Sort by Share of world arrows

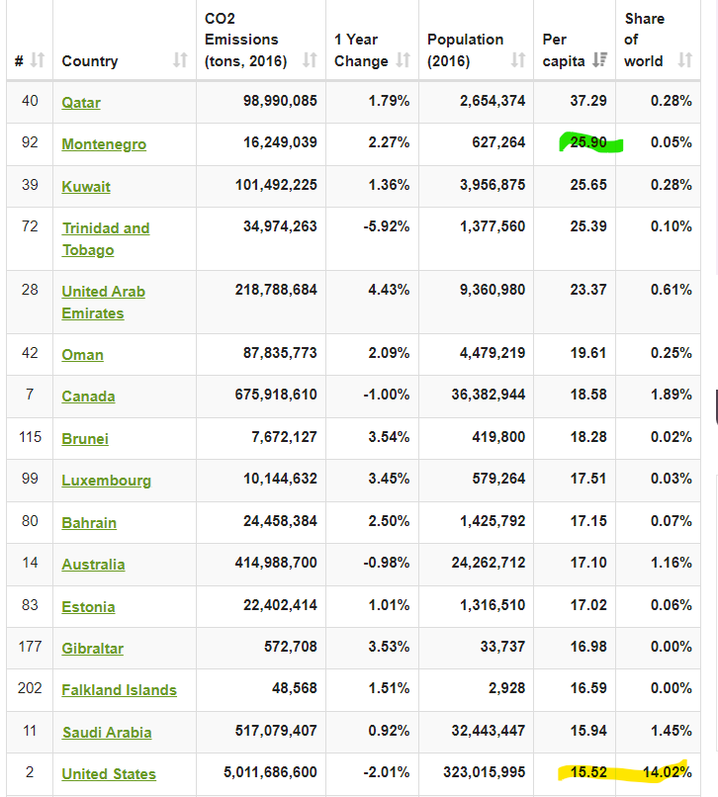coord(685,60)
